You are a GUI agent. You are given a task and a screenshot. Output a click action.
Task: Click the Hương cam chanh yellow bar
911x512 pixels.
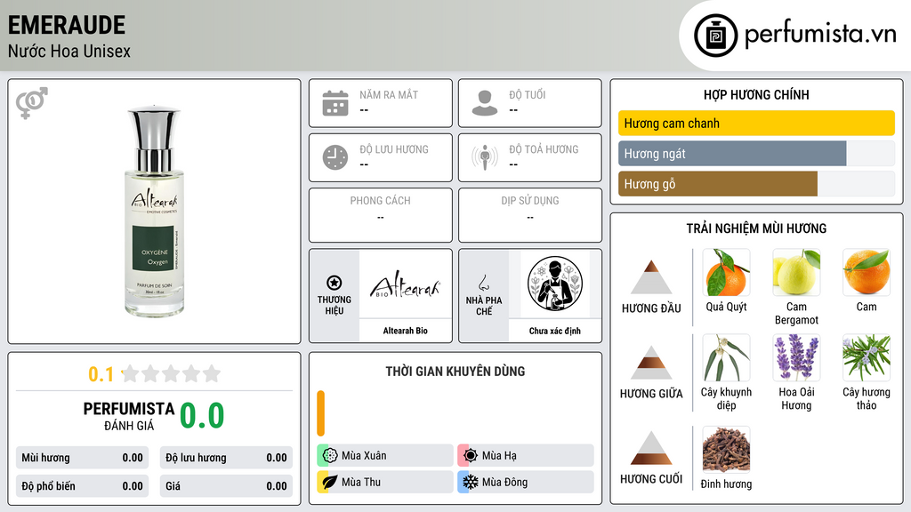tap(756, 123)
